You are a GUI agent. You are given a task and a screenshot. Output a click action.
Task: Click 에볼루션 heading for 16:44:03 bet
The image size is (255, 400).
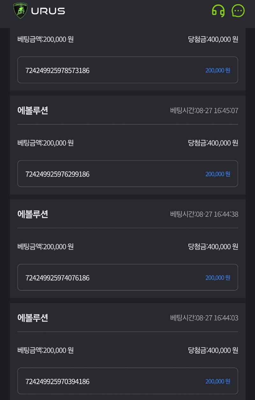point(33,318)
